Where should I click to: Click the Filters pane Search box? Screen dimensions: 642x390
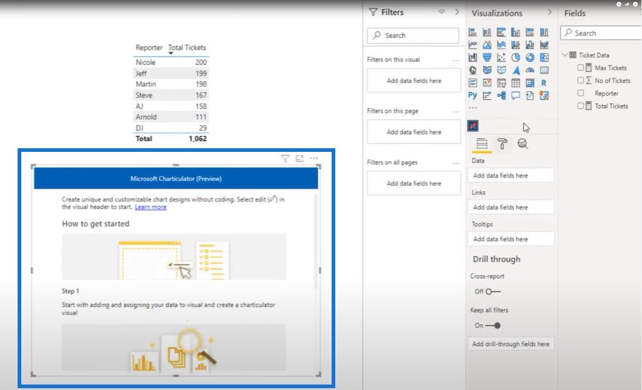point(413,35)
